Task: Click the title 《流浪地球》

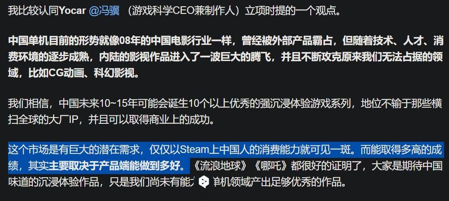Action: (x=220, y=166)
